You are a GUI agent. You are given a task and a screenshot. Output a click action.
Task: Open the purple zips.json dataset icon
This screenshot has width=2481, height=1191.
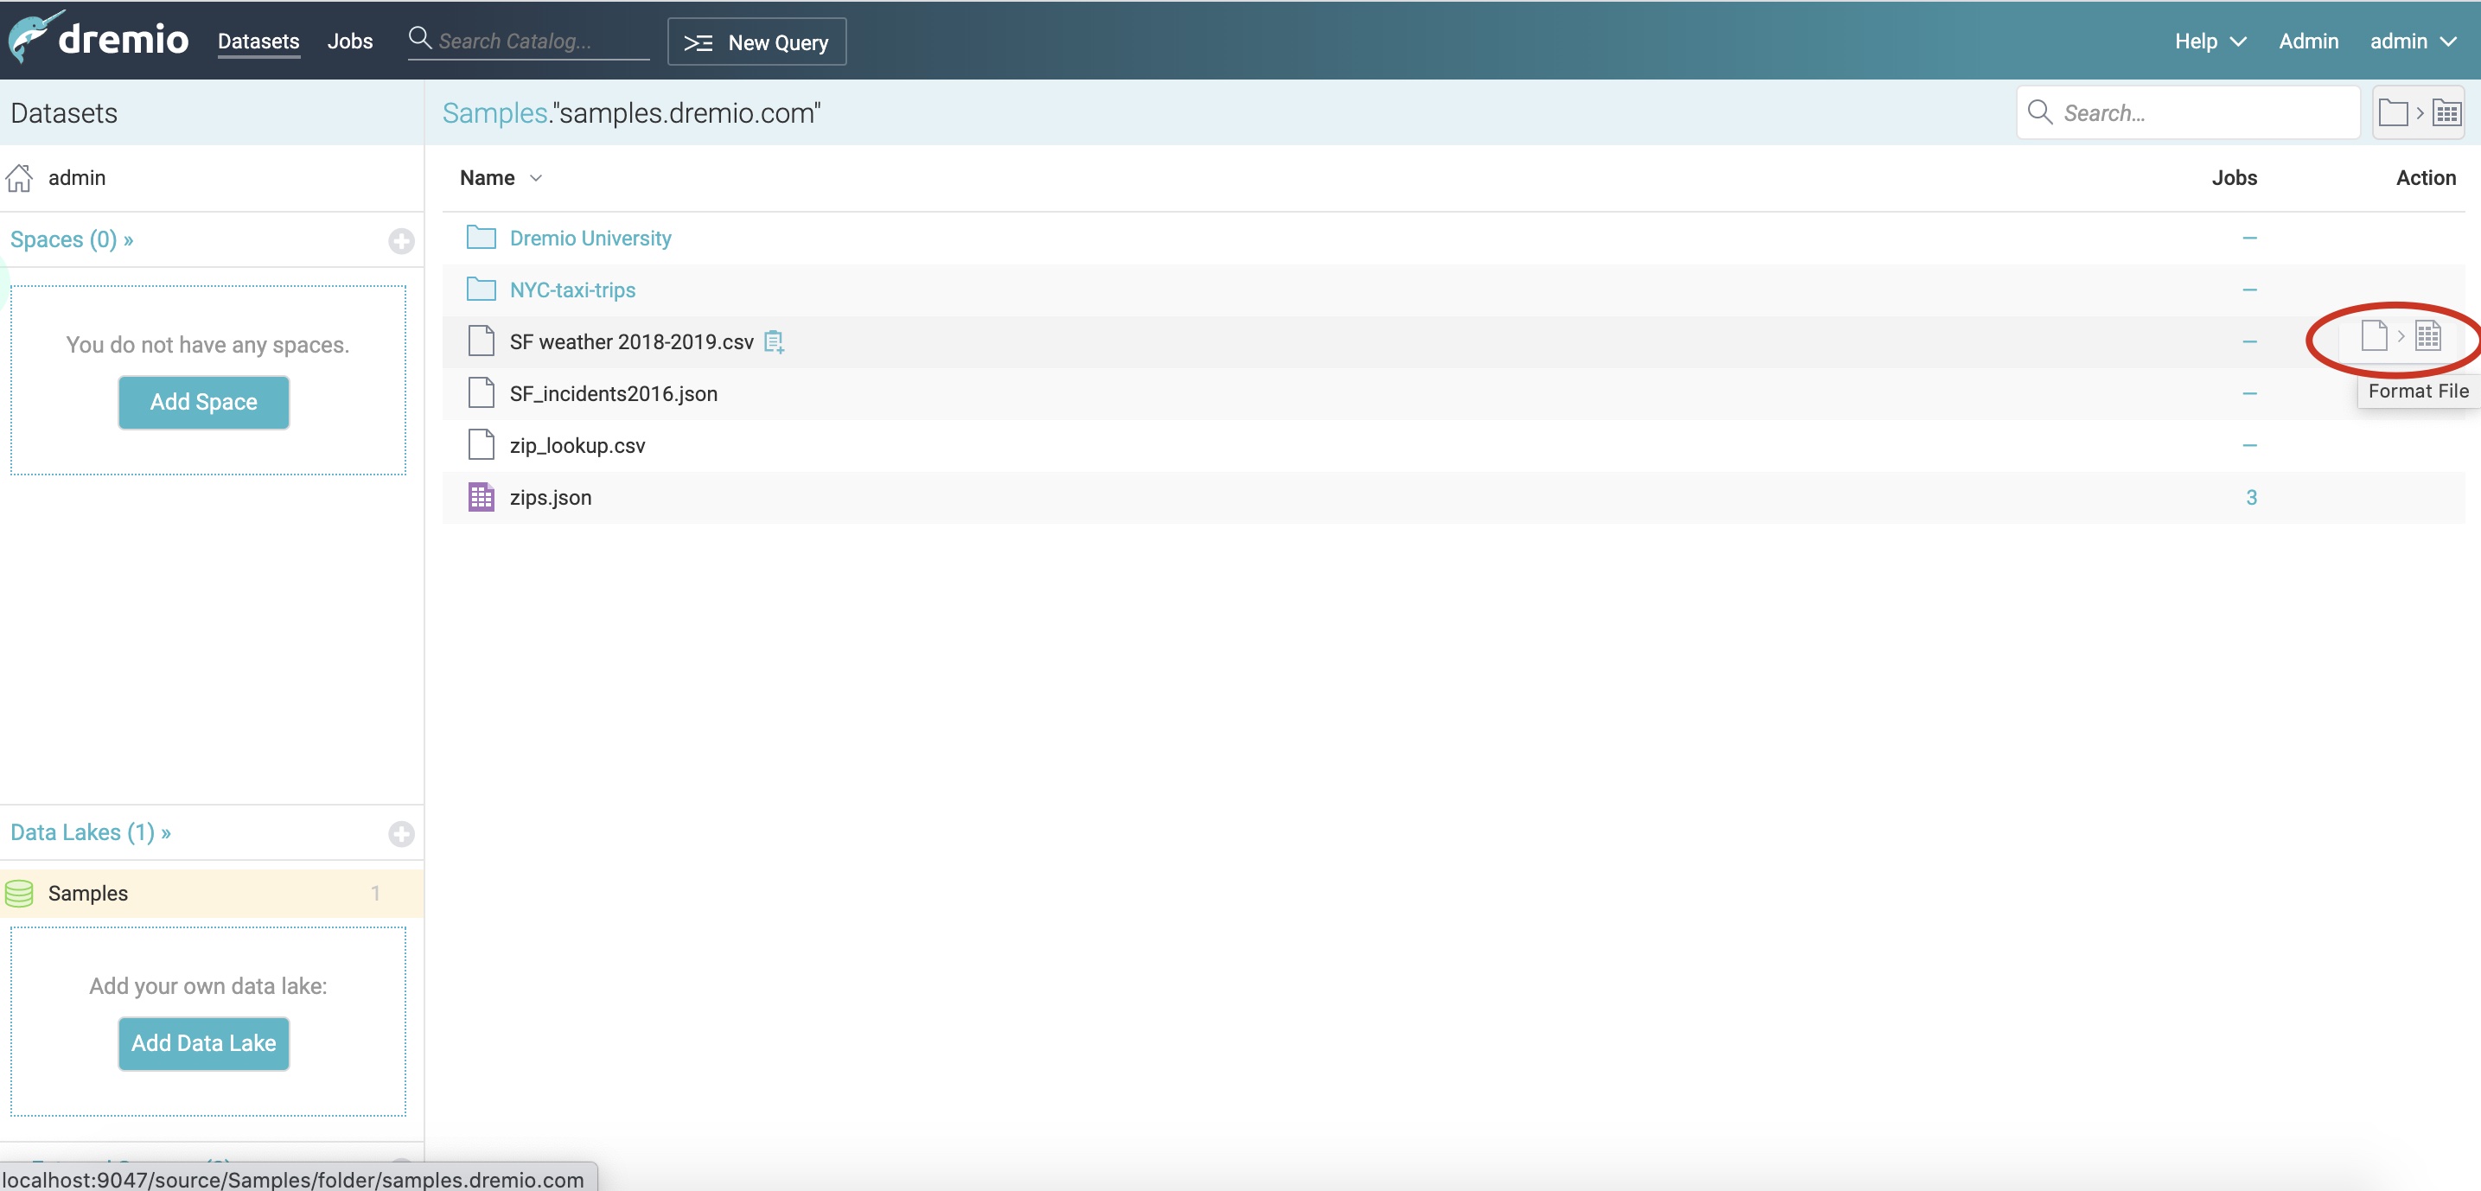[481, 497]
